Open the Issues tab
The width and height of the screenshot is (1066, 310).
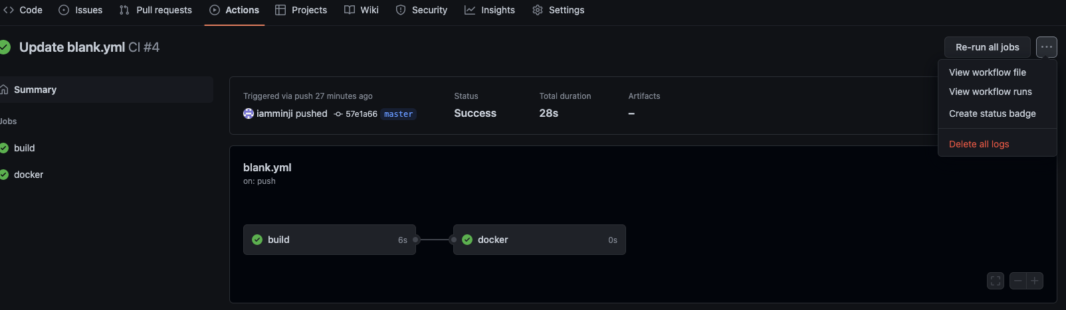tap(80, 10)
